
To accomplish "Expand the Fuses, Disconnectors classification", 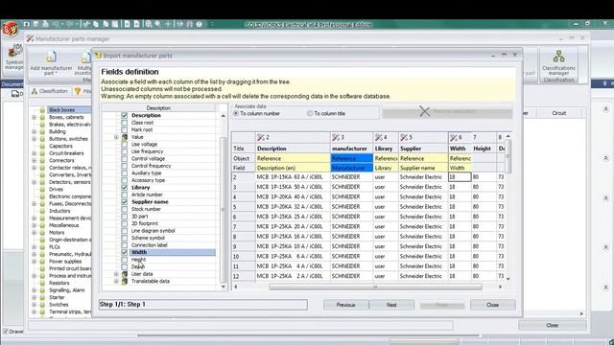I will tap(35, 204).
